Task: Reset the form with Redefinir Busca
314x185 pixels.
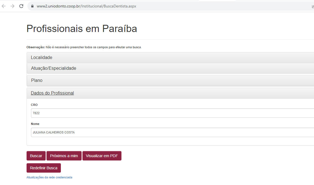Action: coord(44,168)
